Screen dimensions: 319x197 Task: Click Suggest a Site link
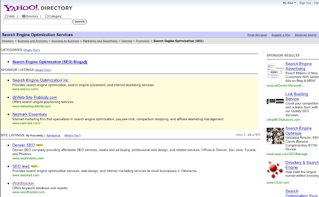(281, 35)
